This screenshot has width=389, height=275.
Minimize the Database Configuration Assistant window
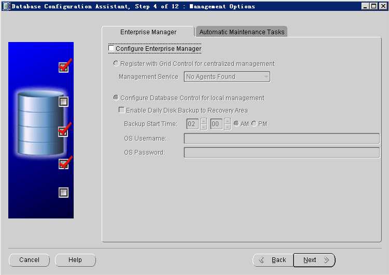[x=365, y=6]
